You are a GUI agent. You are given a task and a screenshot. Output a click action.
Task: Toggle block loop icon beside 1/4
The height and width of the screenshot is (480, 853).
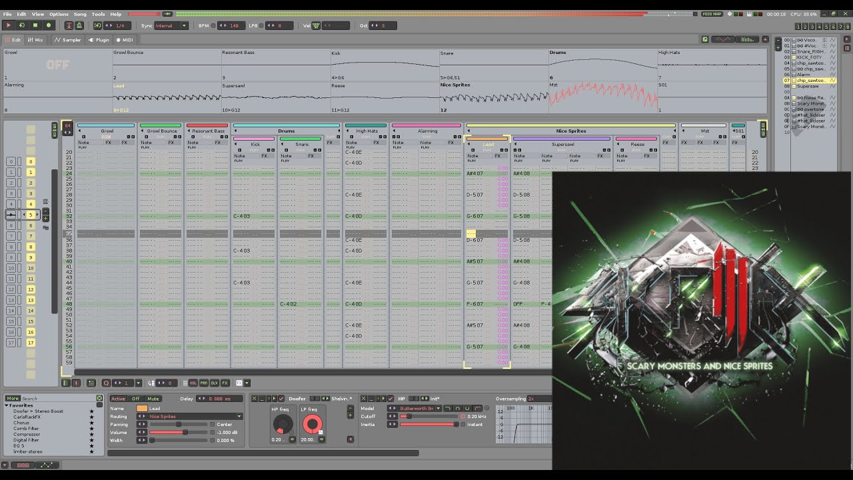click(x=98, y=25)
